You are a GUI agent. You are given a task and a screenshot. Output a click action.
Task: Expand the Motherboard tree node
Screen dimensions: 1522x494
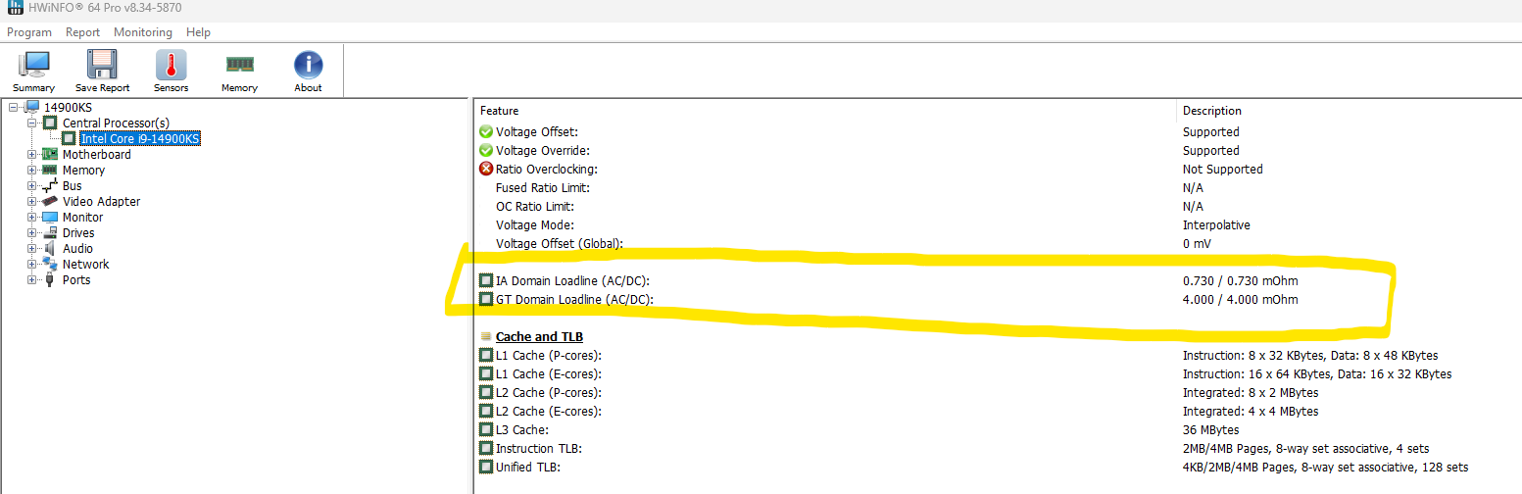pos(32,154)
